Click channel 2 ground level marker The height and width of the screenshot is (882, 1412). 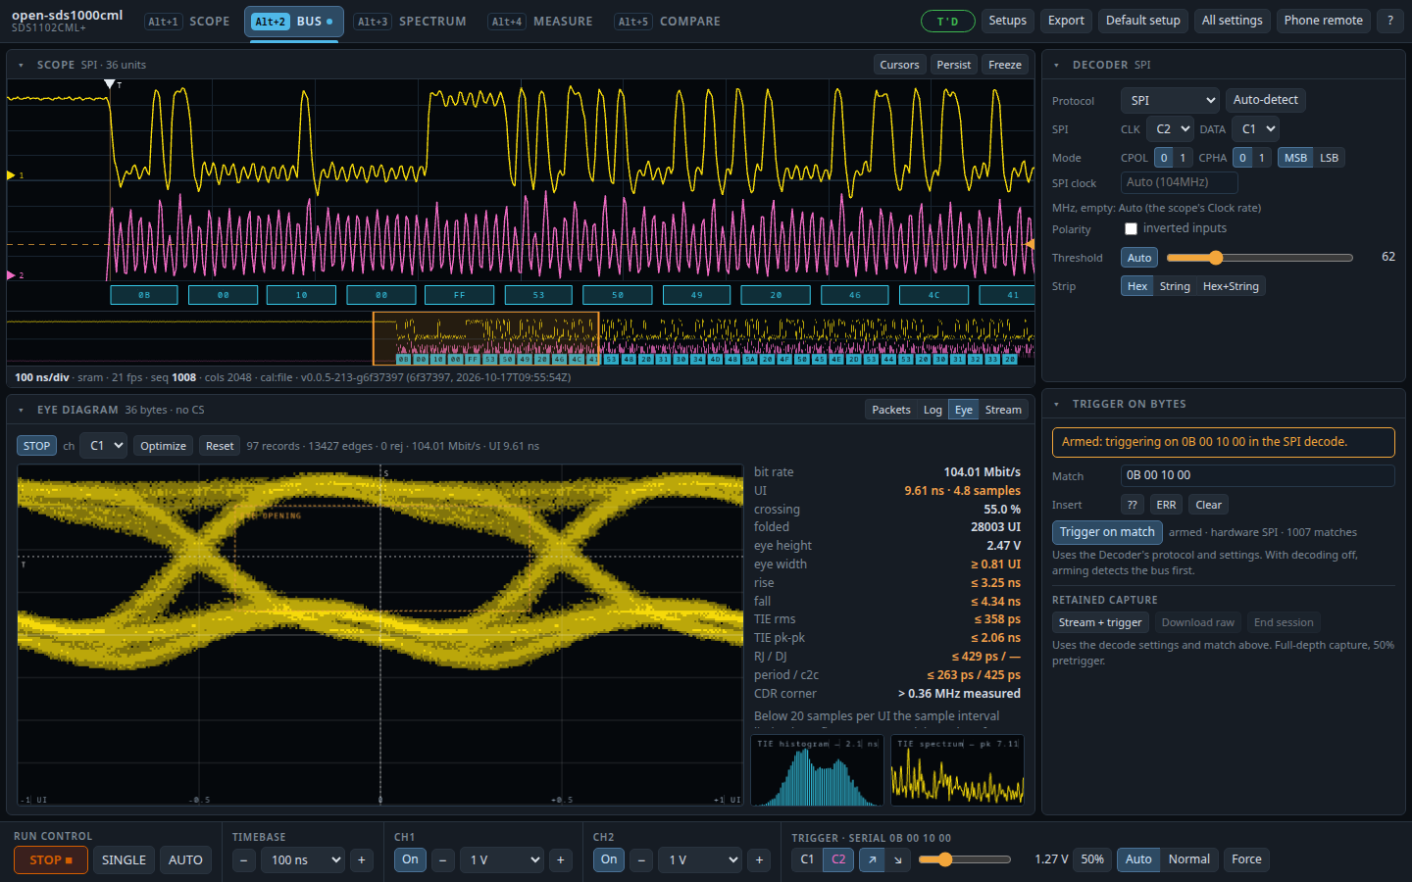point(11,275)
